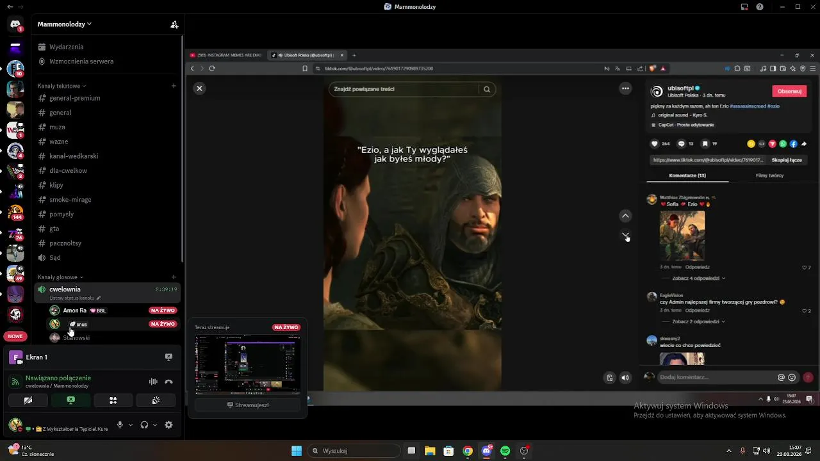Bookmark page icon in address bar

click(x=305, y=69)
